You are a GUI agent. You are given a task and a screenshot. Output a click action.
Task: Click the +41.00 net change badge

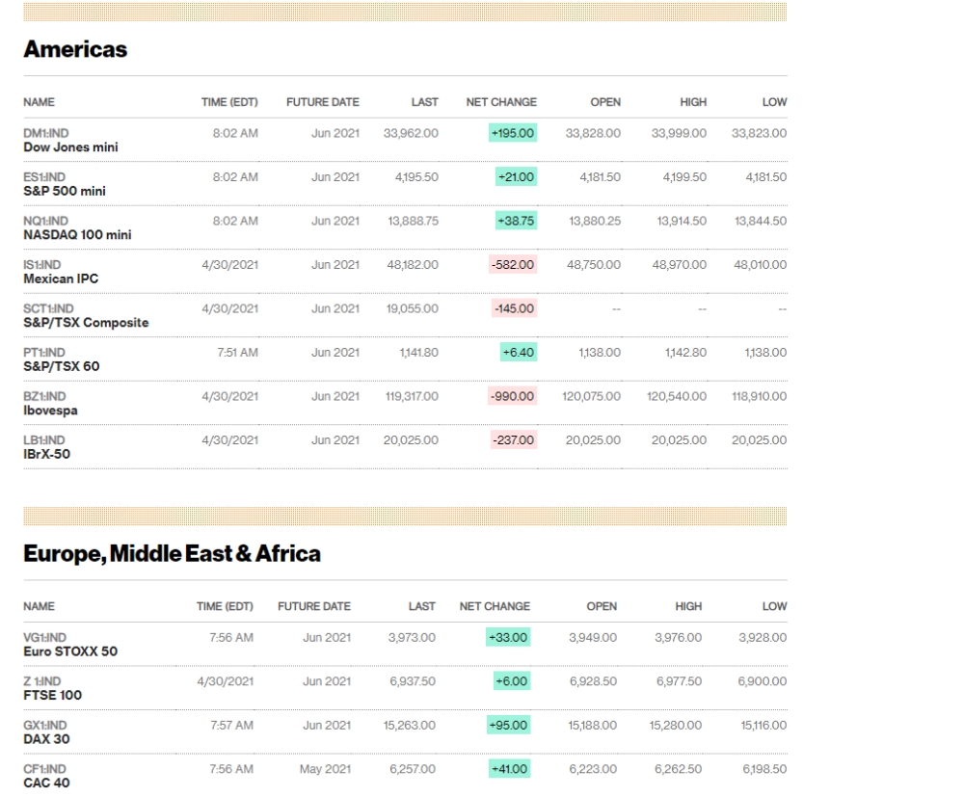point(510,769)
